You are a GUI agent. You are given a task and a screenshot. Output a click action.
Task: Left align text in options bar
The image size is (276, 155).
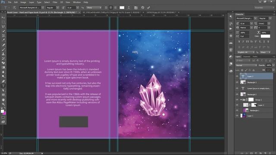(106, 8)
